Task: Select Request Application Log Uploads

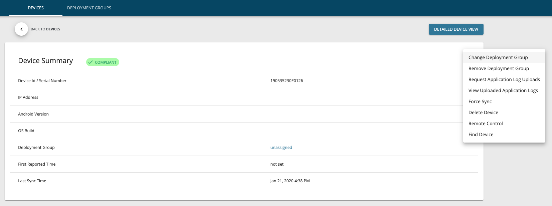Action: tap(504, 79)
